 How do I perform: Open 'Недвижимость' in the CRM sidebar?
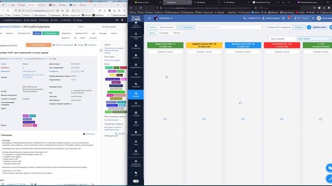pyautogui.click(x=136, y=66)
